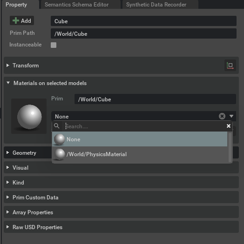The height and width of the screenshot is (244, 244).
Task: Toggle the Instanceable checkbox
Action: [x=54, y=45]
